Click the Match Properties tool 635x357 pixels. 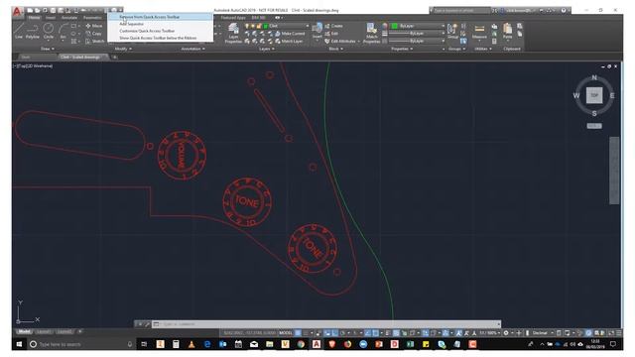371,33
